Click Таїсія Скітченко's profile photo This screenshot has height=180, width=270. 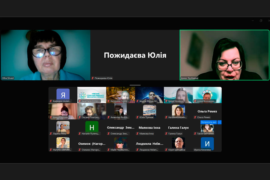pos(207,128)
